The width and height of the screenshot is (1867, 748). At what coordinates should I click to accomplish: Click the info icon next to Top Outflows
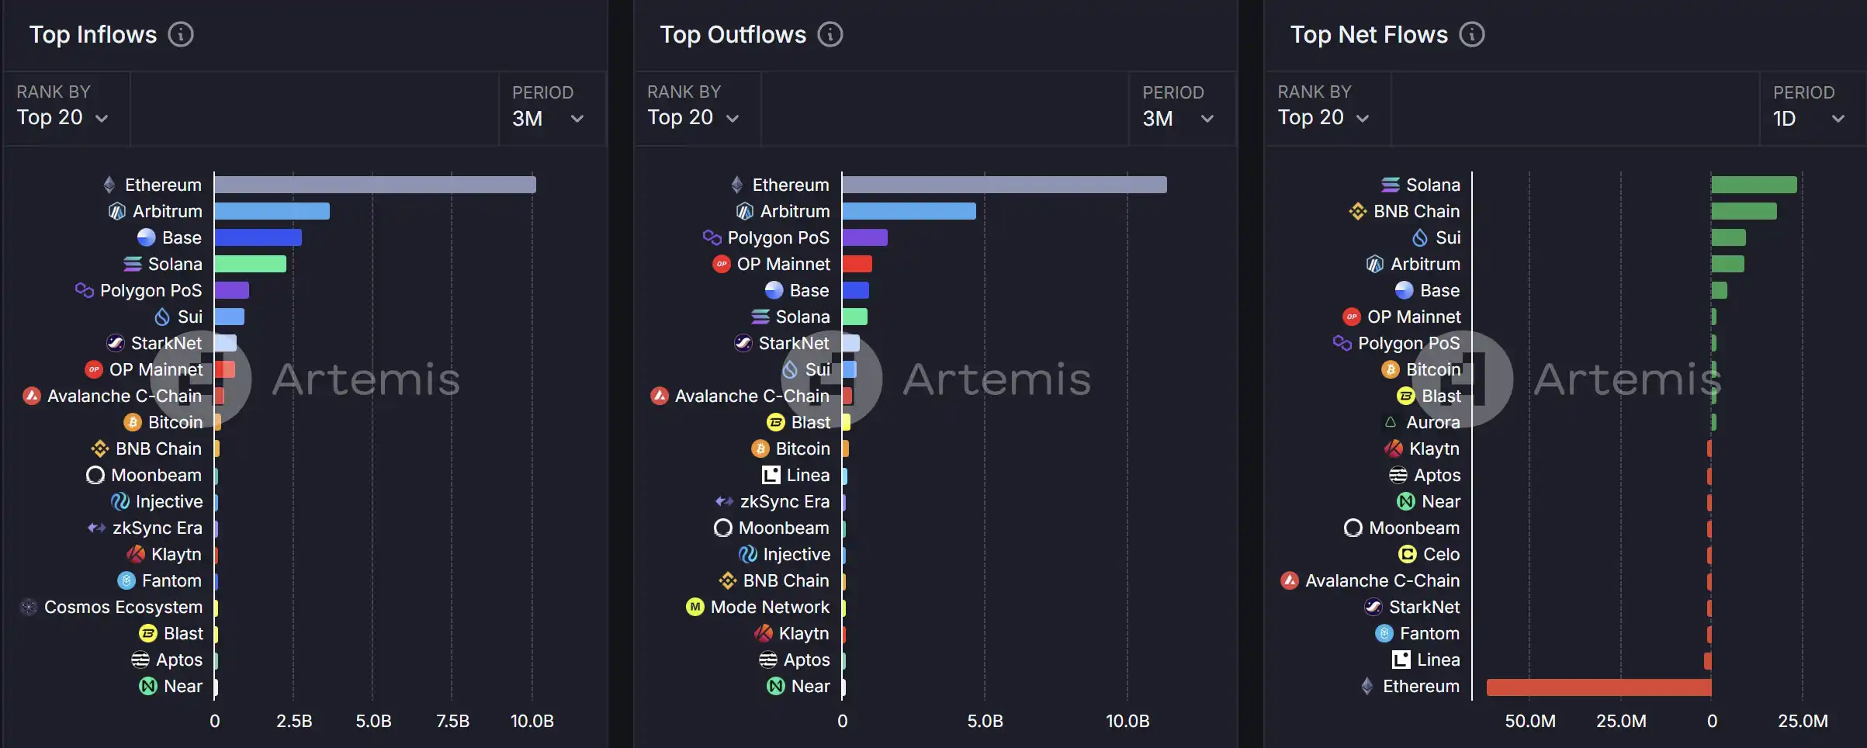tap(830, 34)
